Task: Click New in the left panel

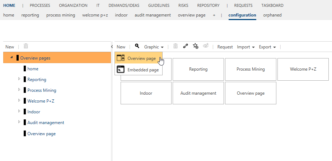Action: click(x=10, y=47)
